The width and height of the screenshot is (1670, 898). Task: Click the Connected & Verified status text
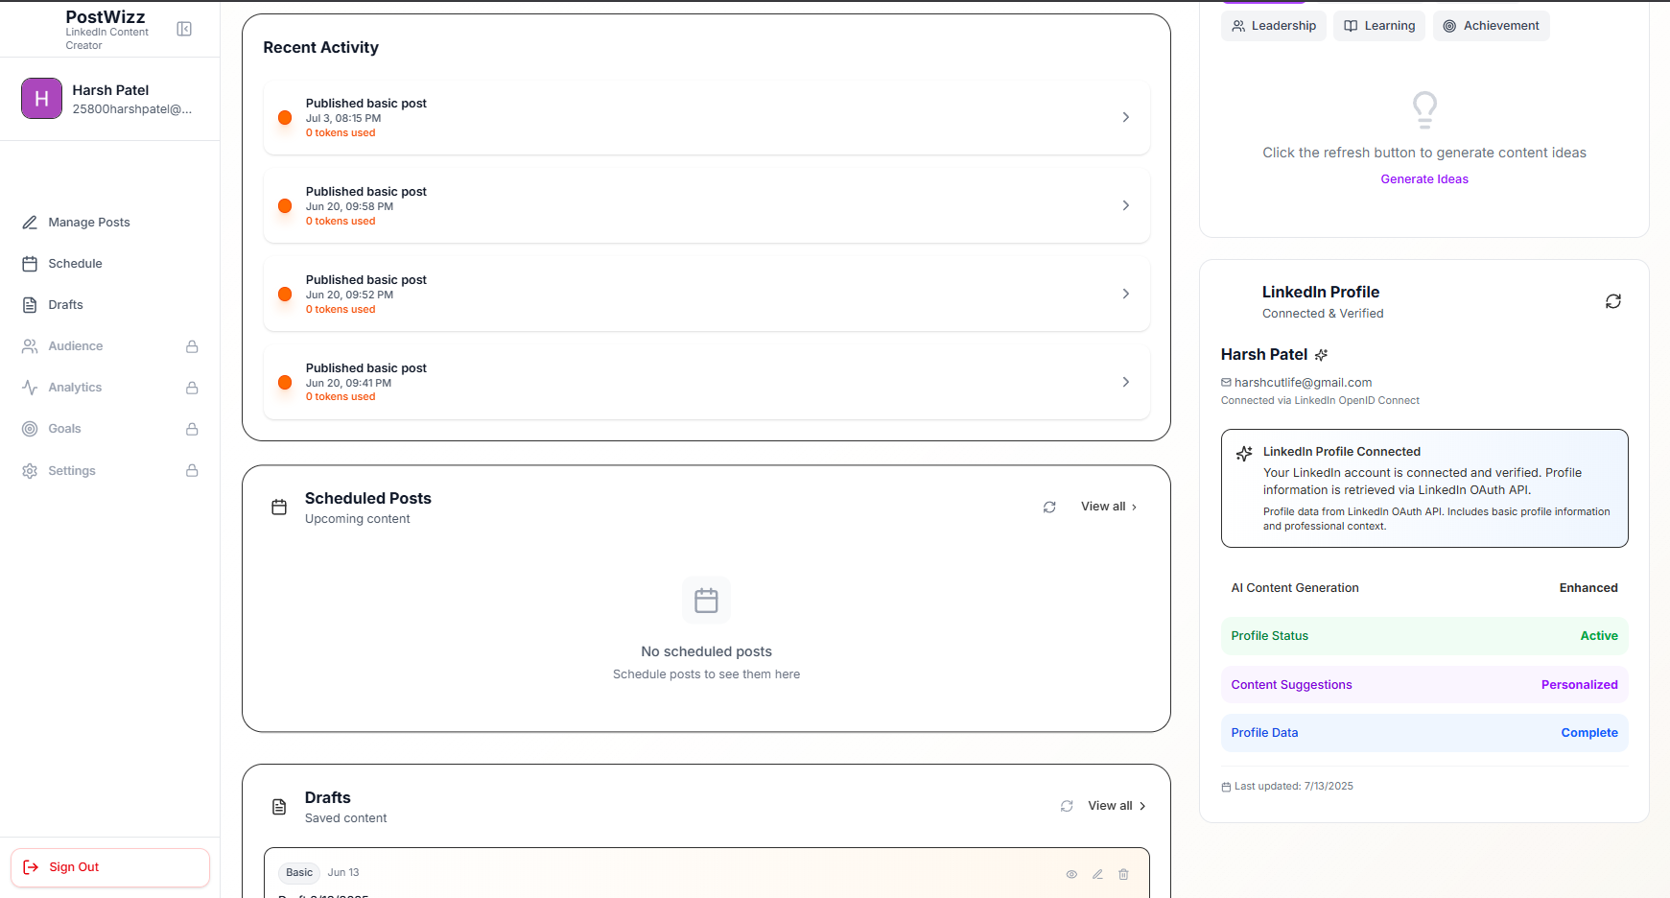coord(1323,314)
